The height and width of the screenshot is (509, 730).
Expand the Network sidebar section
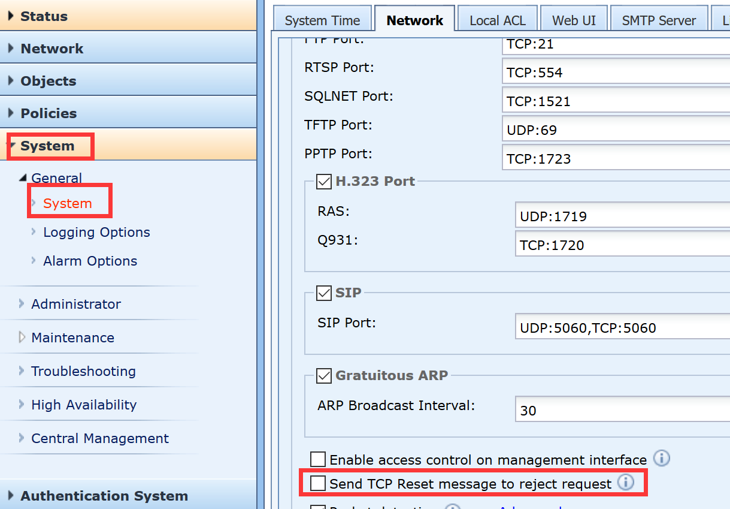pos(52,49)
